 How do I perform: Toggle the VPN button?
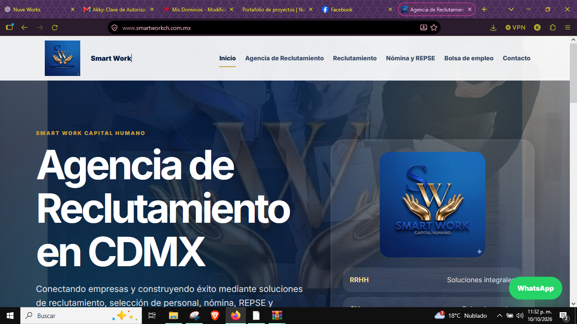coord(515,27)
